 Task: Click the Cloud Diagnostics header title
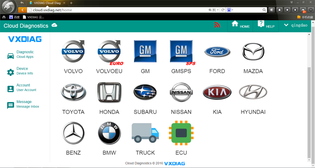26,26
